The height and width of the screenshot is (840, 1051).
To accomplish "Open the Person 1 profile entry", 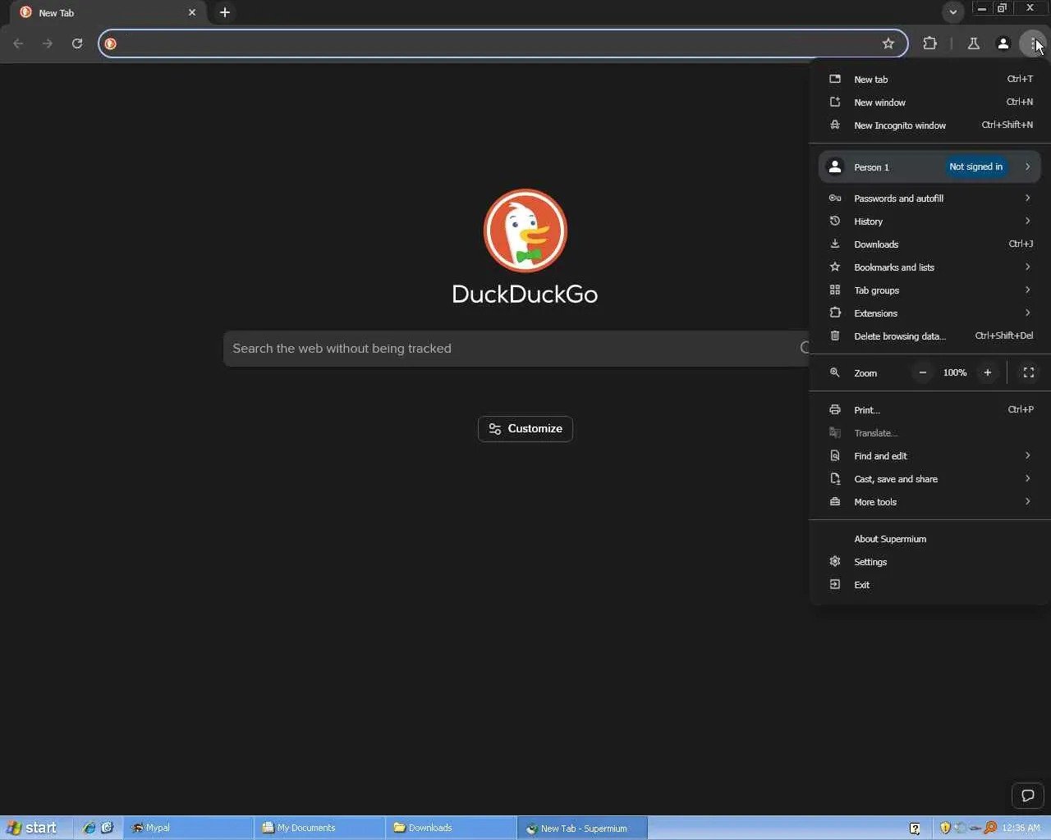I will (929, 167).
